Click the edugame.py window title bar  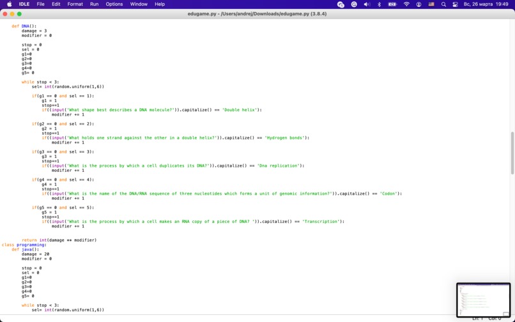257,14
